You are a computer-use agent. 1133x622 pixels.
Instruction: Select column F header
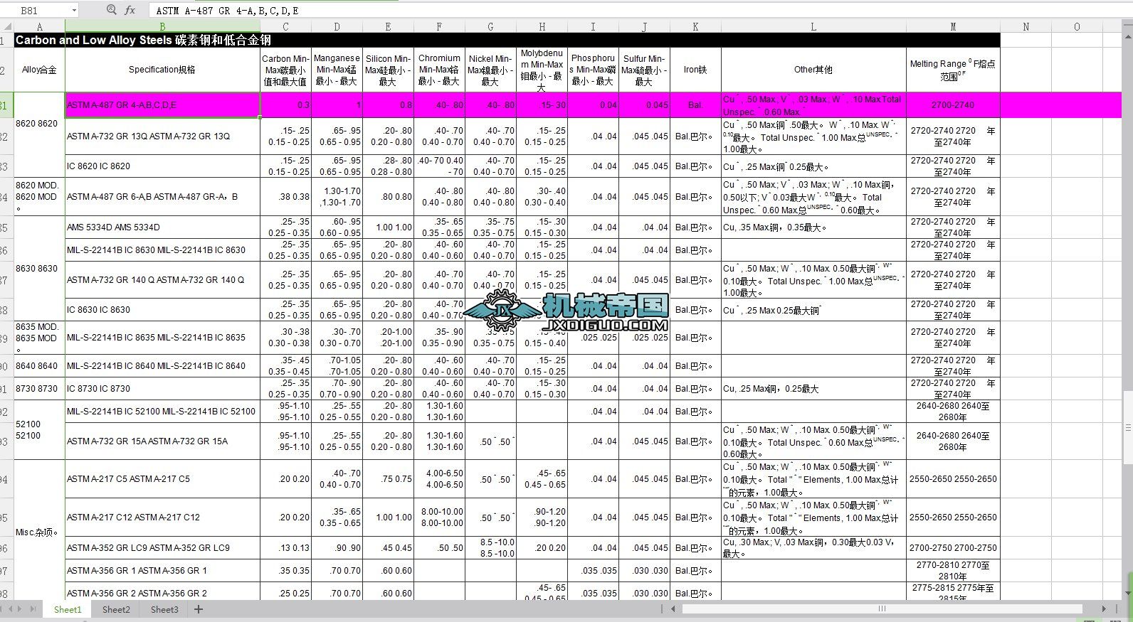[439, 27]
